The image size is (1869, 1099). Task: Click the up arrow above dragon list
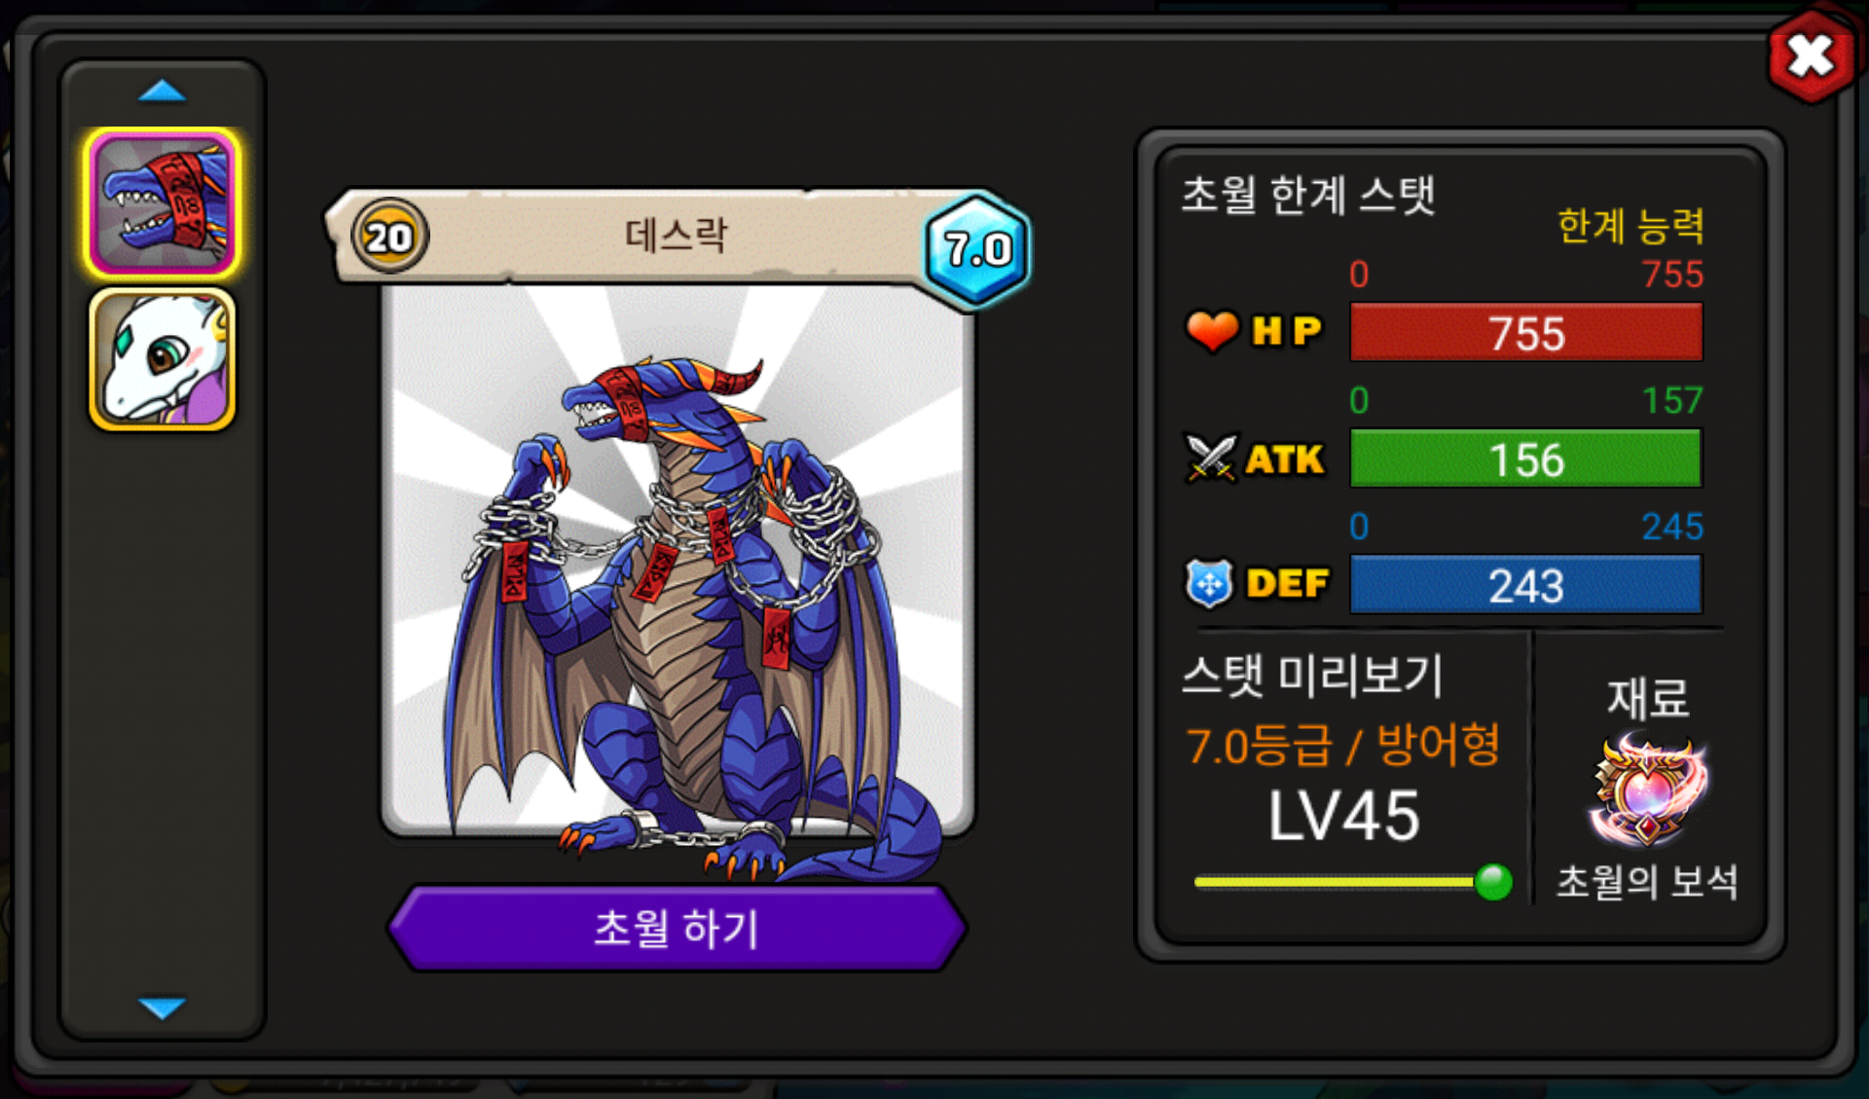pyautogui.click(x=162, y=92)
